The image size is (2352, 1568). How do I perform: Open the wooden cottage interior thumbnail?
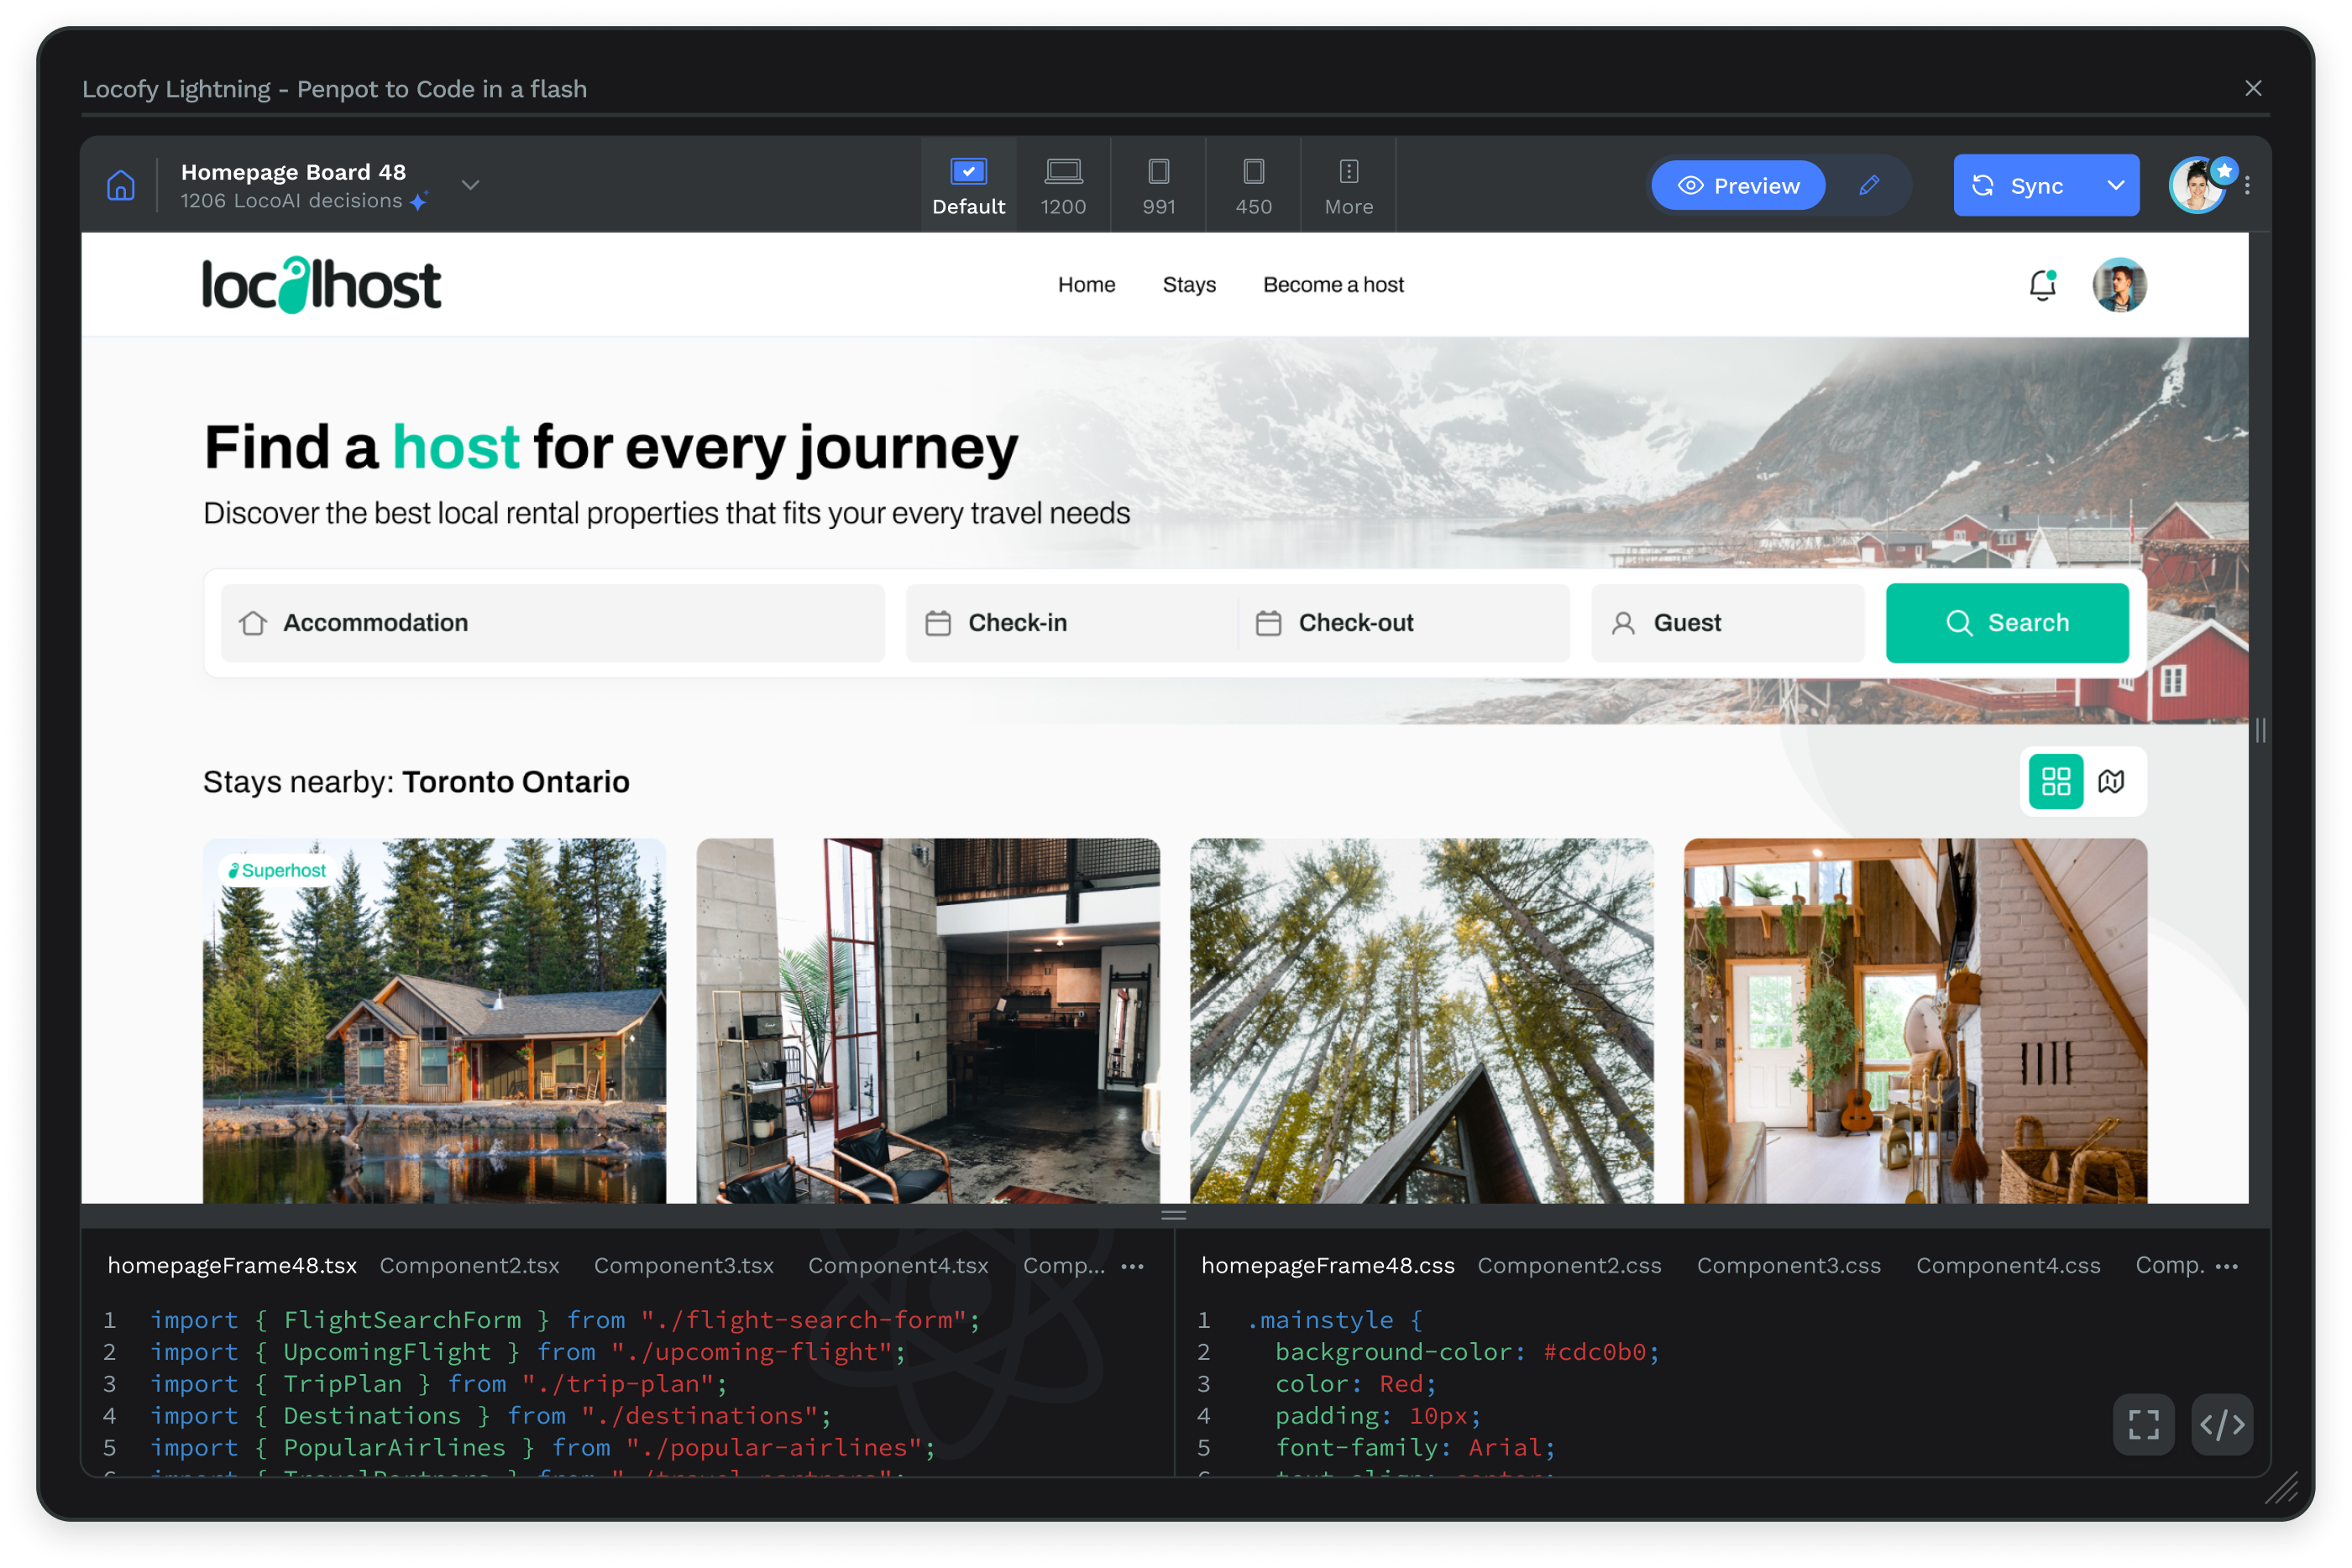(1915, 1021)
